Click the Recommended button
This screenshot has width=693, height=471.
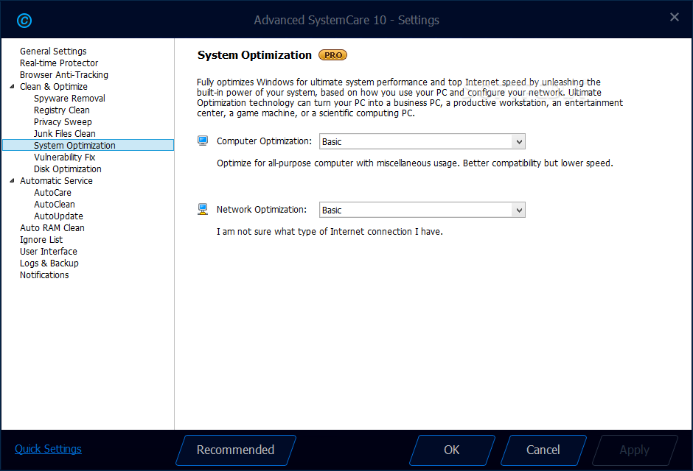(x=236, y=450)
